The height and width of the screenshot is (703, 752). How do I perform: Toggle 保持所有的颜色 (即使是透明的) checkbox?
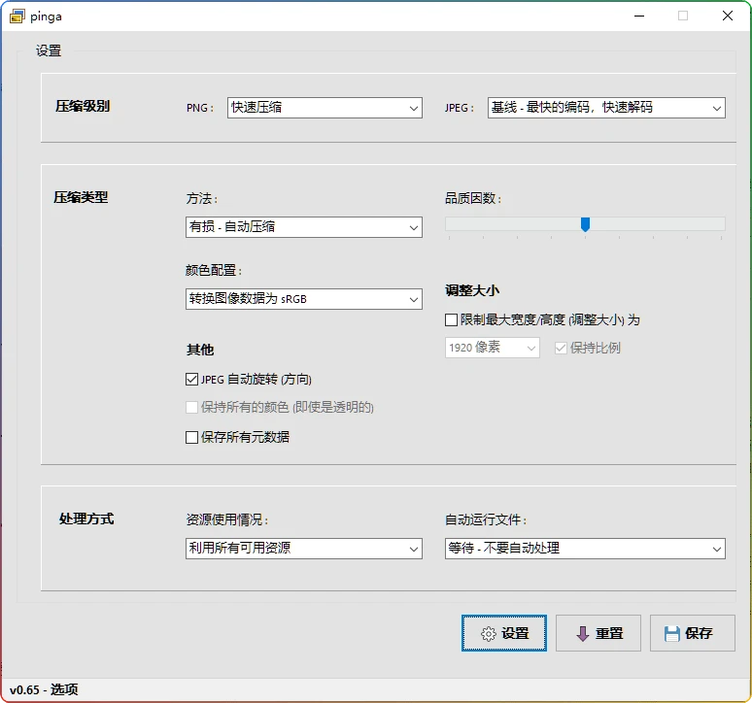(x=191, y=407)
